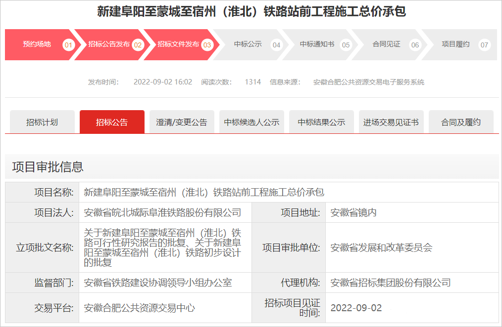Click the 安徽省招标集团股份有限公司 agency cell
Screen dimensions: 502x327
(391, 283)
